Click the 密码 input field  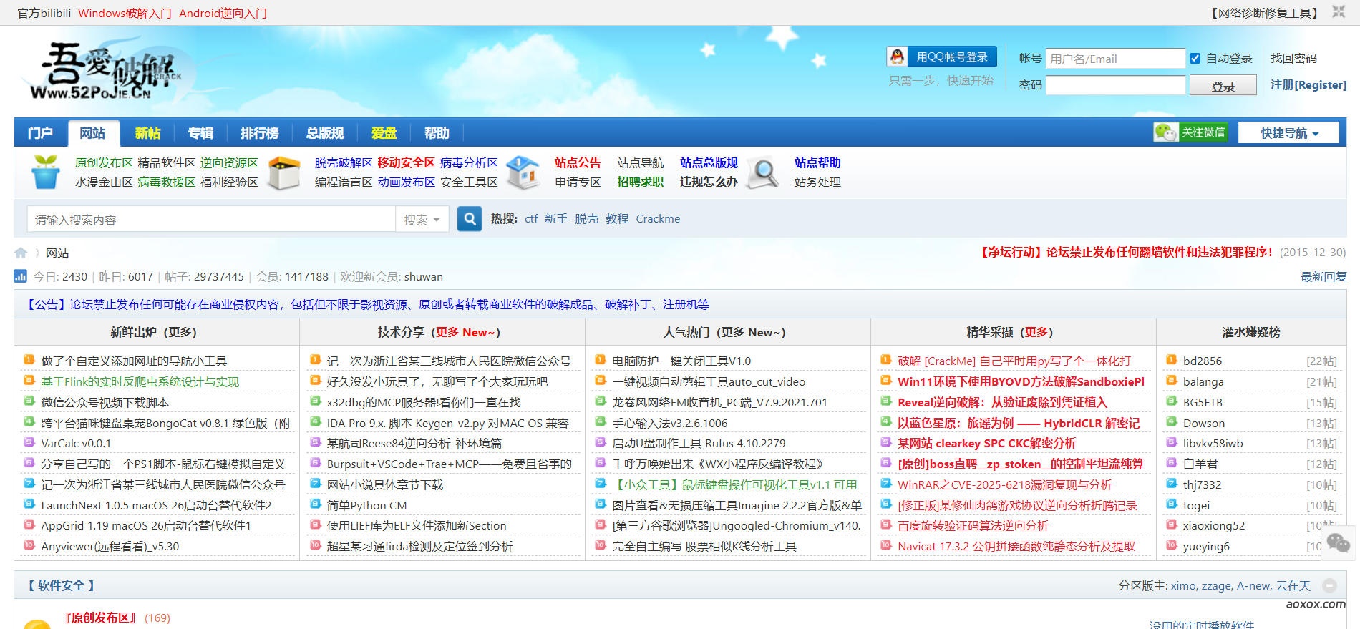1115,85
